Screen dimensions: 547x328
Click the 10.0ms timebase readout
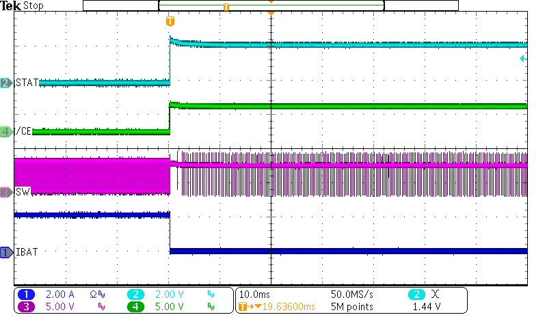257,294
